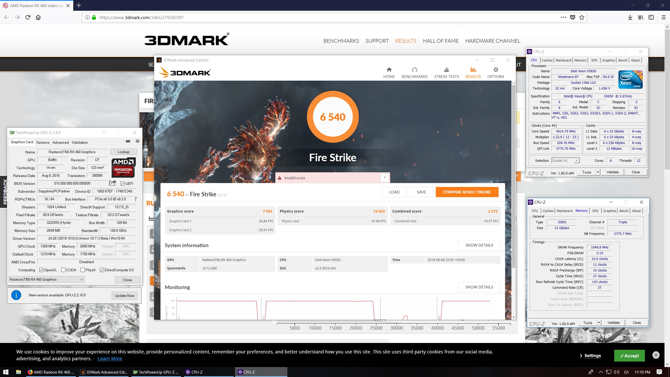Screen dimensions: 670x377
Task: Dismiss the cookie banner with X
Action: 656,355
